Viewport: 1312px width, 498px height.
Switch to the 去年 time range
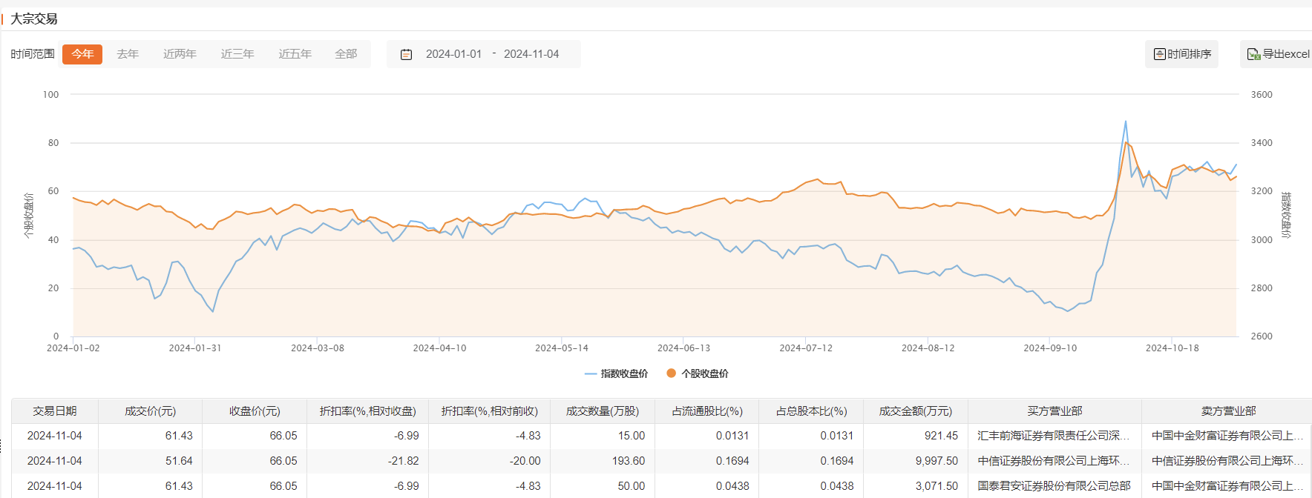(128, 54)
